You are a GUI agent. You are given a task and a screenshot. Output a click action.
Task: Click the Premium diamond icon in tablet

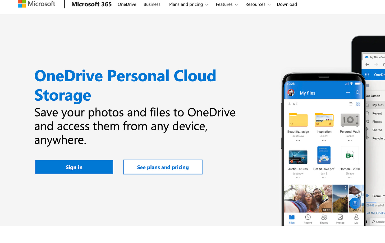point(367,196)
